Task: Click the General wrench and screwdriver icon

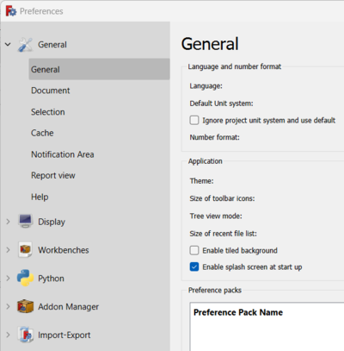Action: pos(25,45)
